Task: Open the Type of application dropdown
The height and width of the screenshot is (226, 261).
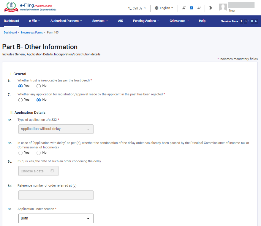Action: pos(56,129)
